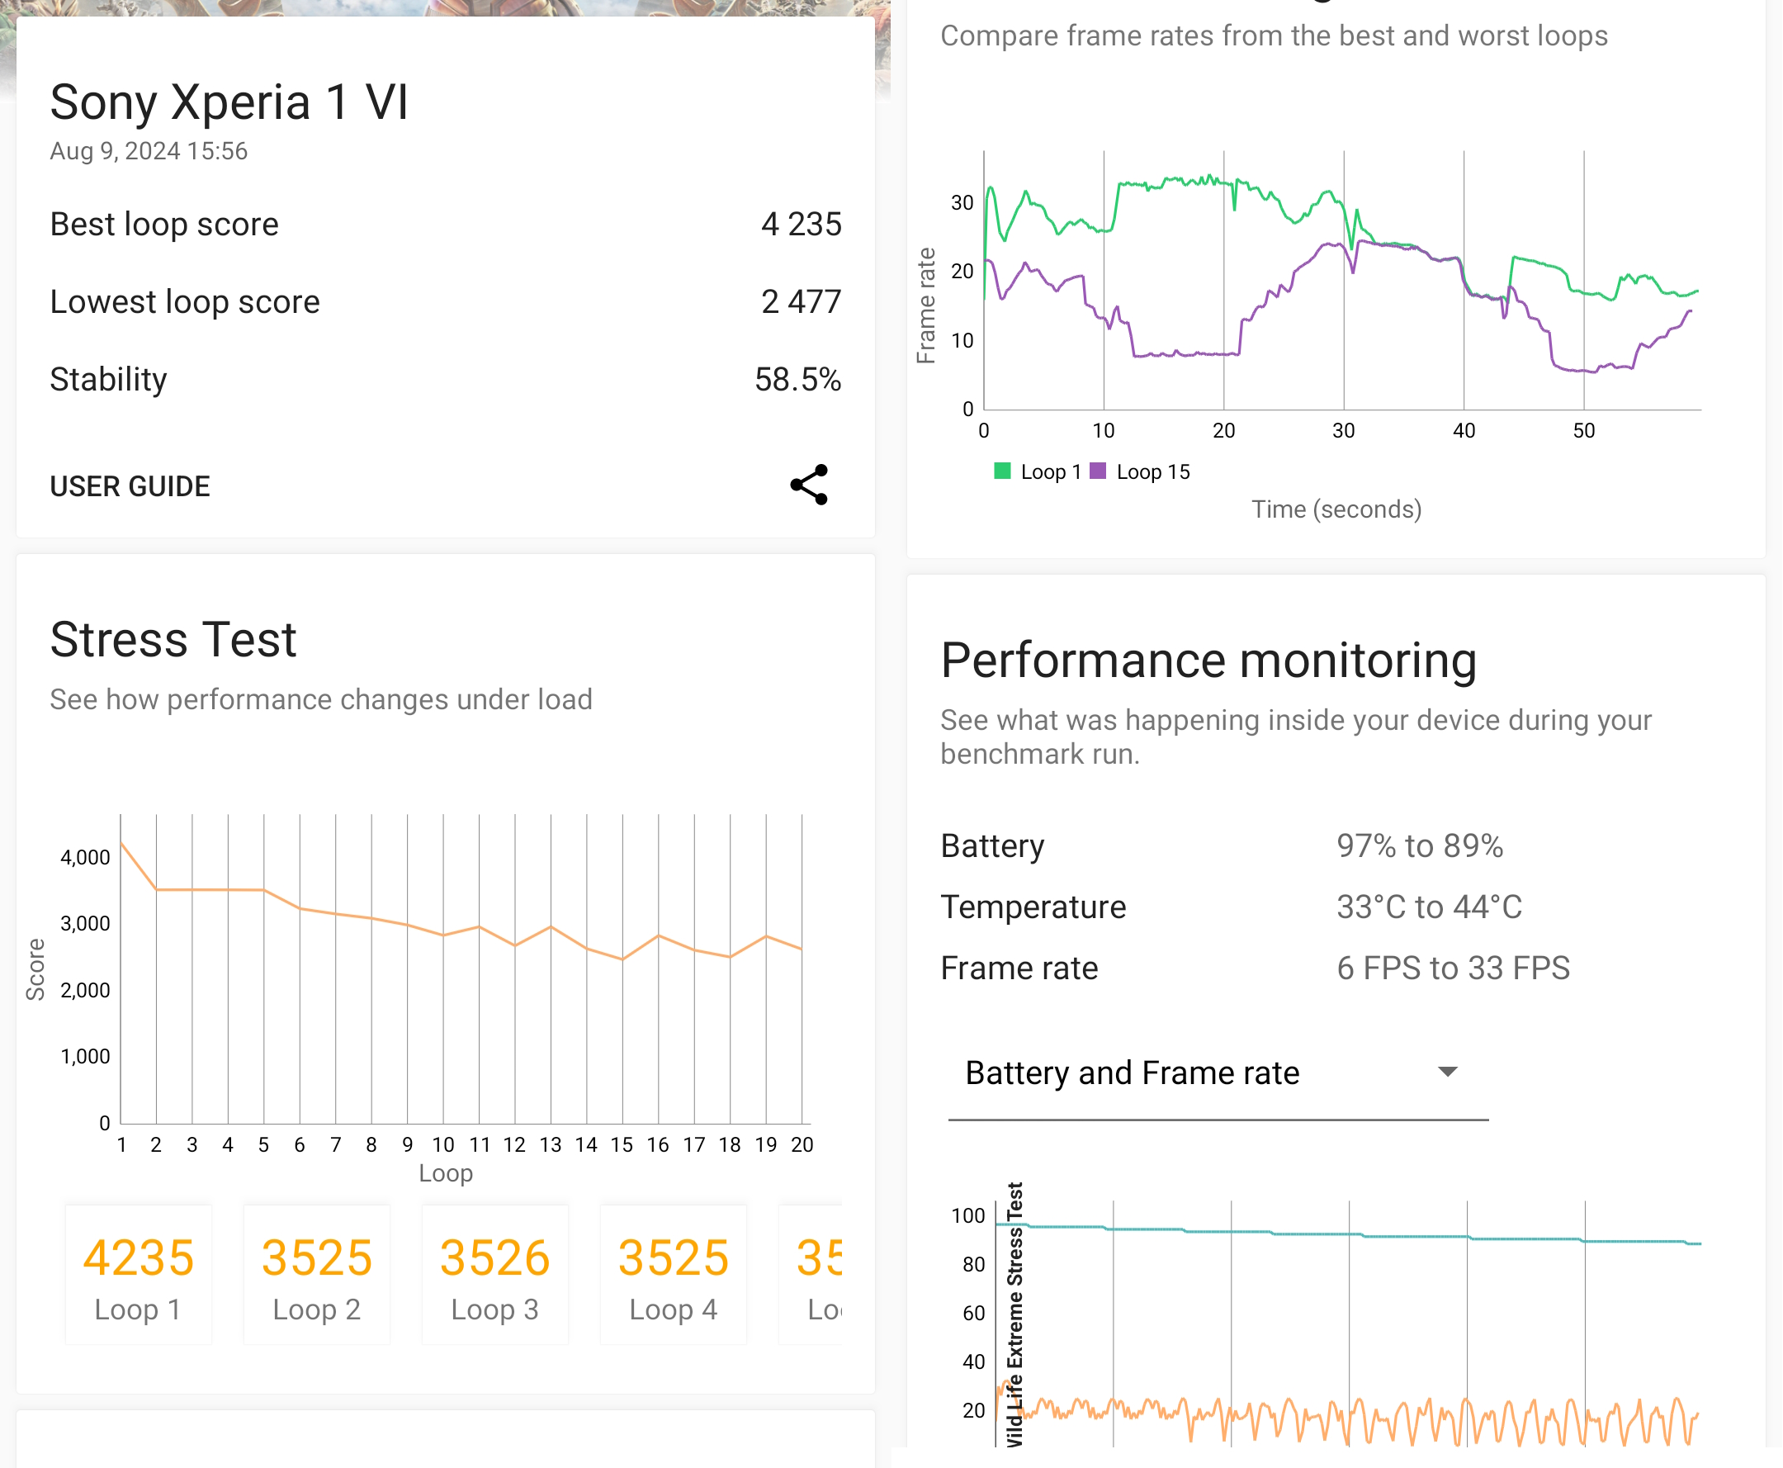Select the Loop 3 score card
The height and width of the screenshot is (1468, 1783).
pos(495,1275)
